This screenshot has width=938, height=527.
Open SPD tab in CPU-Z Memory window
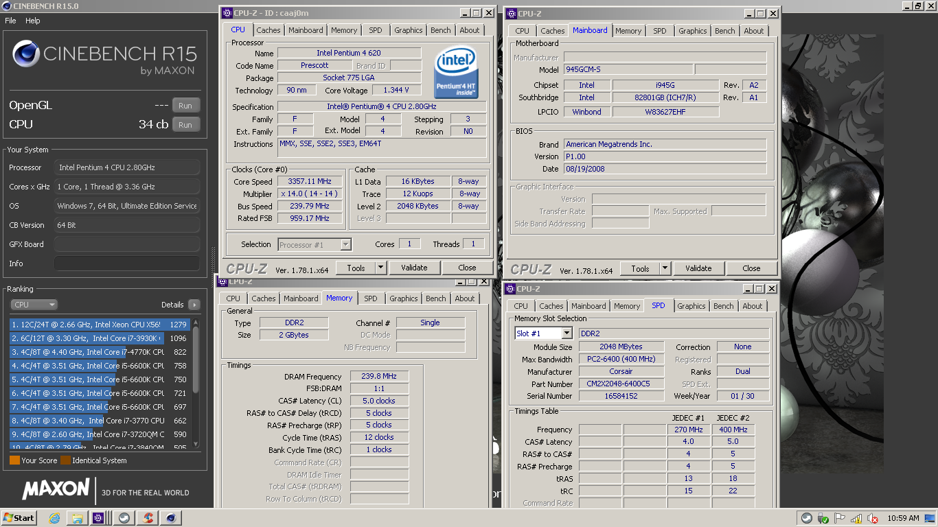tap(371, 298)
